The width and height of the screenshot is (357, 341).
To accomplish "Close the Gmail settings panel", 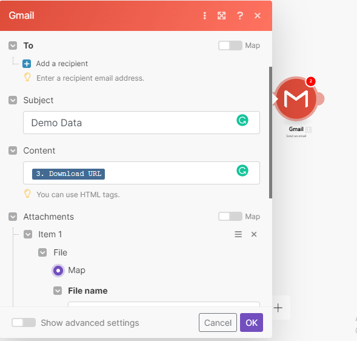I will point(258,16).
